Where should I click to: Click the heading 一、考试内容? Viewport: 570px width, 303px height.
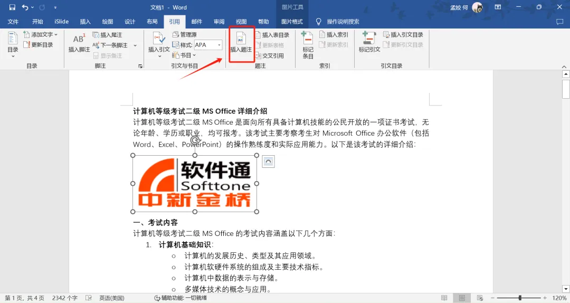155,223
